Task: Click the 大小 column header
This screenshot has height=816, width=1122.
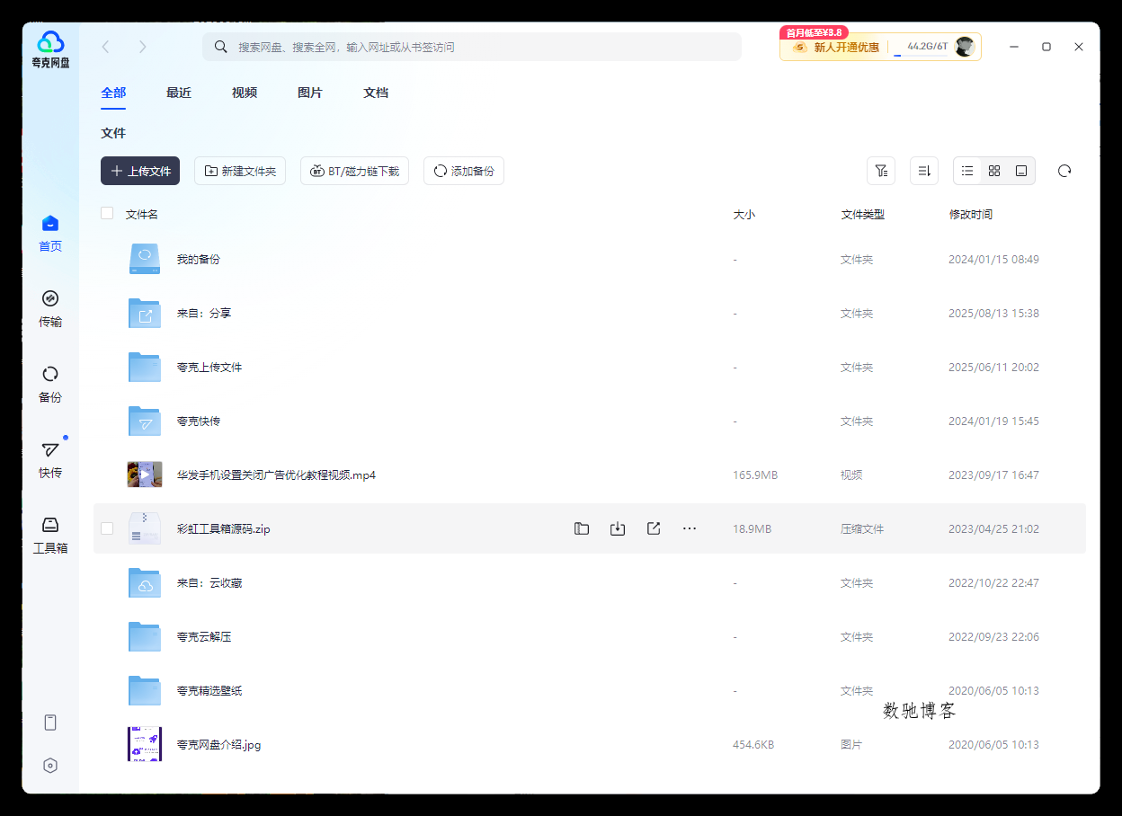Action: click(x=744, y=214)
